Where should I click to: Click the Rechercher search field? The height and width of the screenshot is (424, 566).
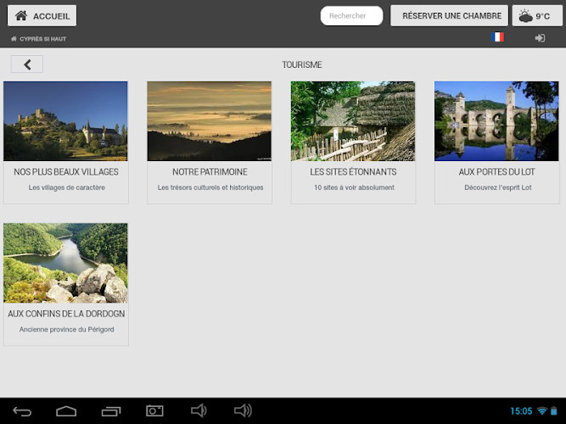(351, 16)
